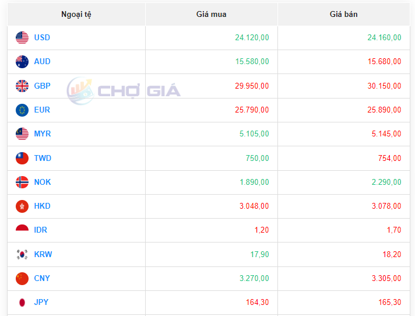Click the JPY buy price 164,30

258,303
